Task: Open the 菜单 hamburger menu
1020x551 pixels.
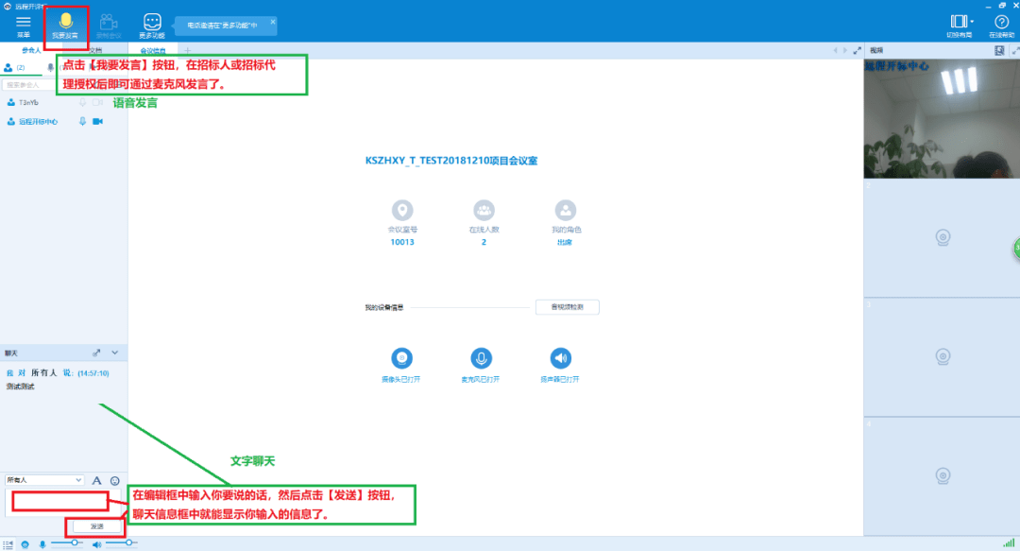Action: pos(24,26)
